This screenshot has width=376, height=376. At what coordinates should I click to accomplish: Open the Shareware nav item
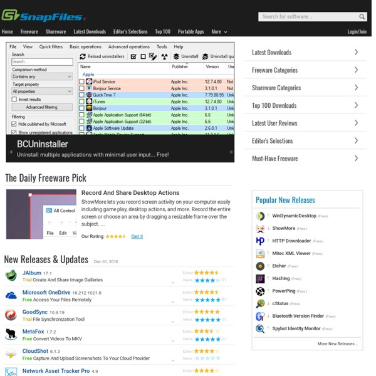point(56,32)
